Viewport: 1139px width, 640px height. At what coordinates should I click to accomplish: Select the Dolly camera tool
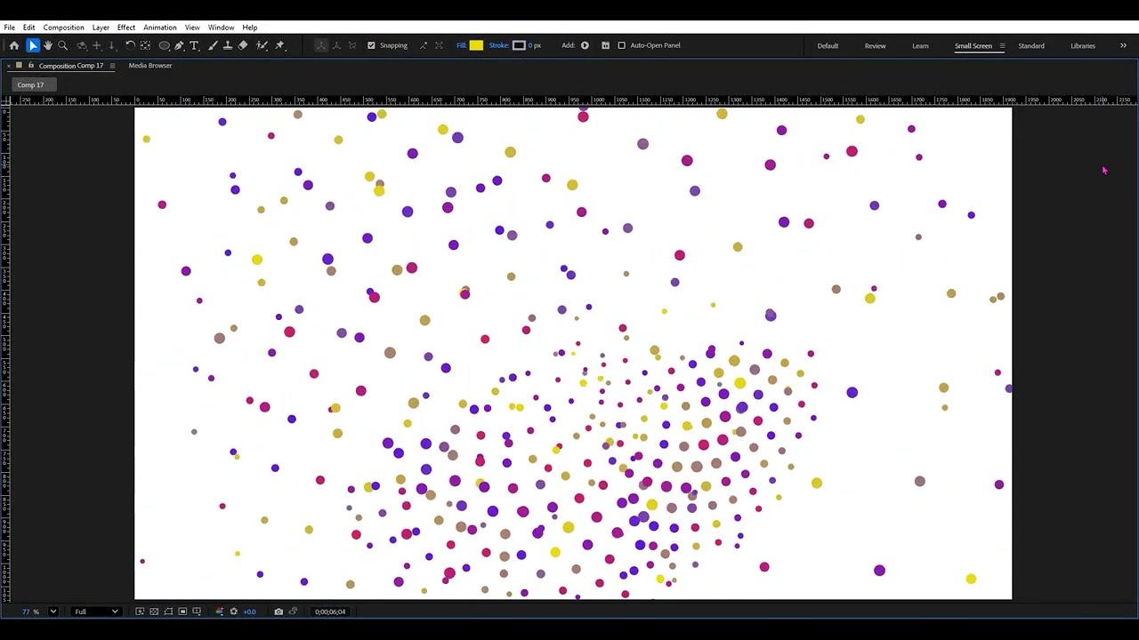point(111,45)
